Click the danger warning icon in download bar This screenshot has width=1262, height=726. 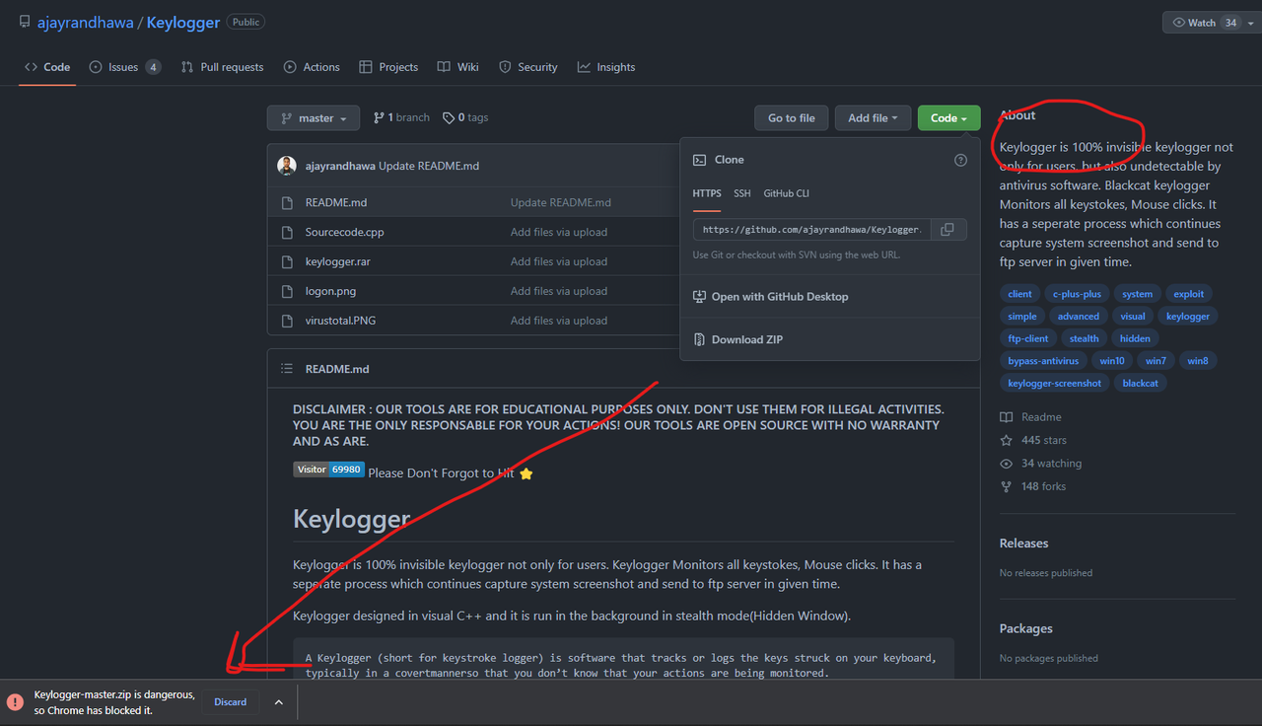(x=15, y=702)
